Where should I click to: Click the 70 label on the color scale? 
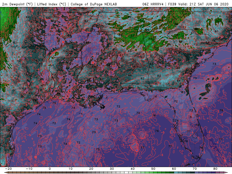[195, 169]
